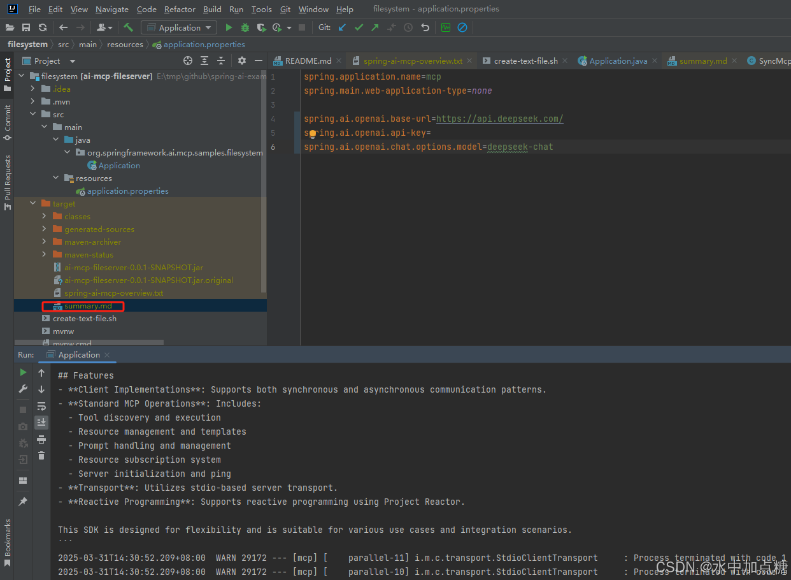
Task: Switch to the README.md editor tab
Action: click(x=303, y=61)
